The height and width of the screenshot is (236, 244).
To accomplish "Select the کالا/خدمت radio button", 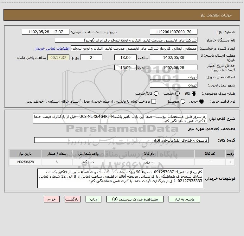I will (156, 93).
